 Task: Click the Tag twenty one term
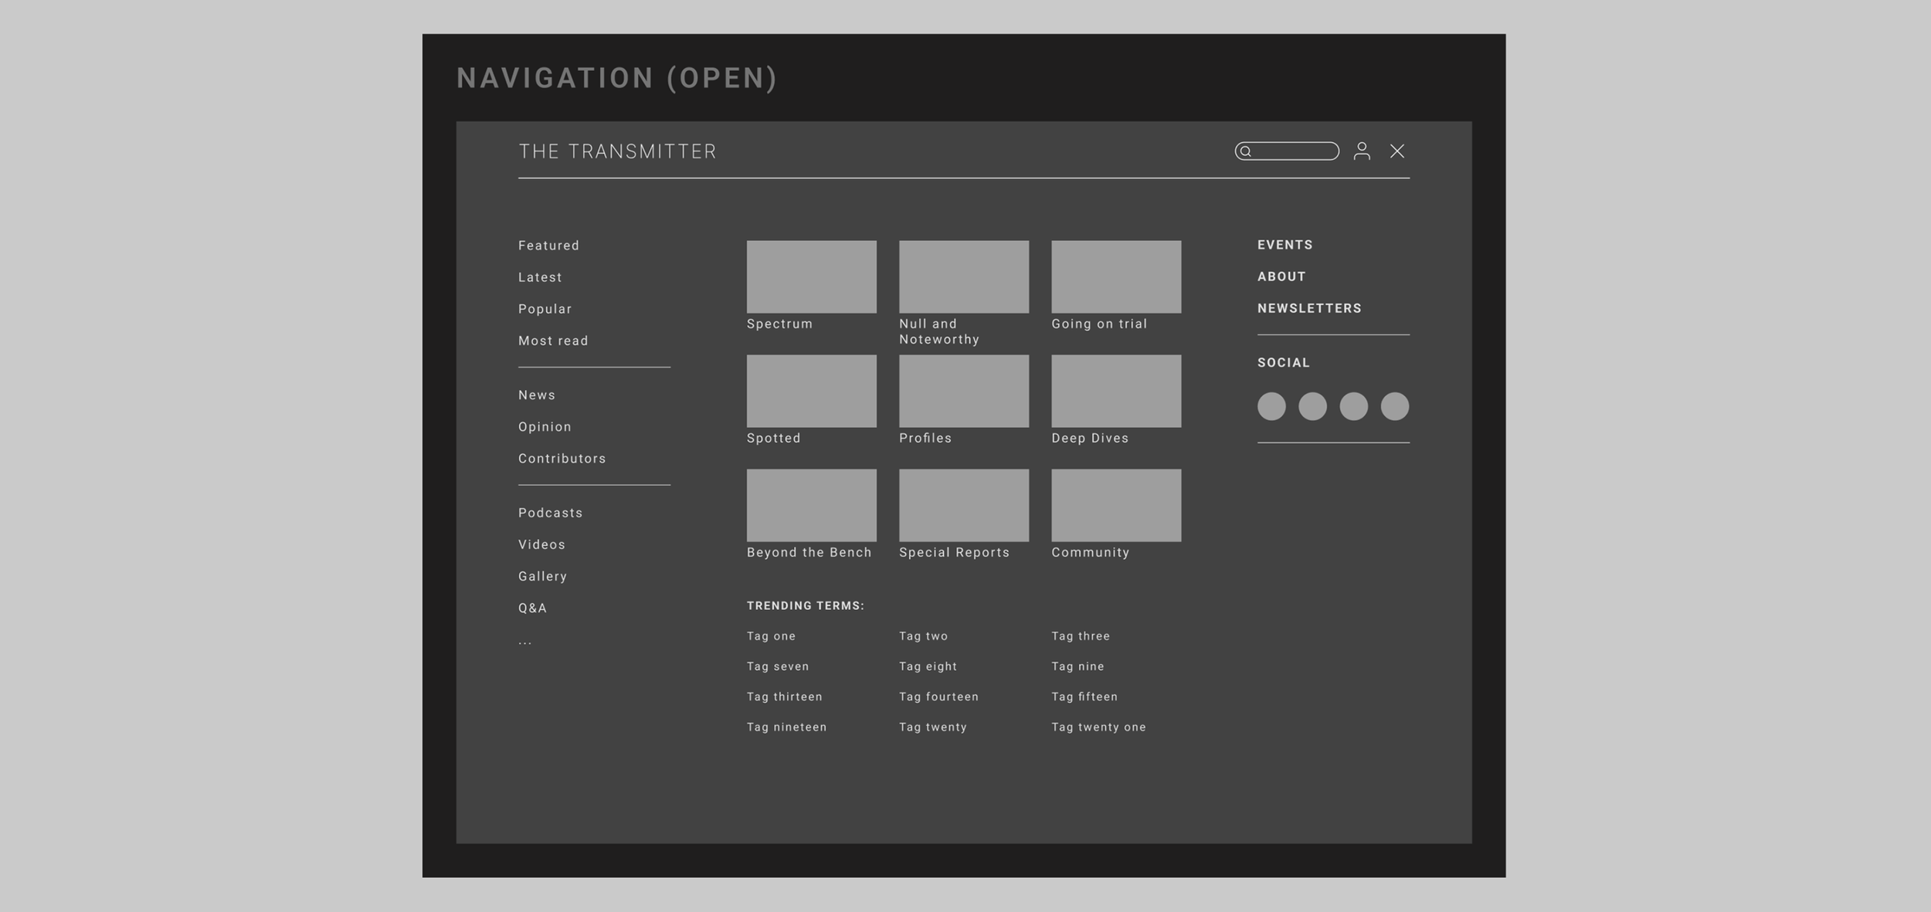click(1098, 727)
